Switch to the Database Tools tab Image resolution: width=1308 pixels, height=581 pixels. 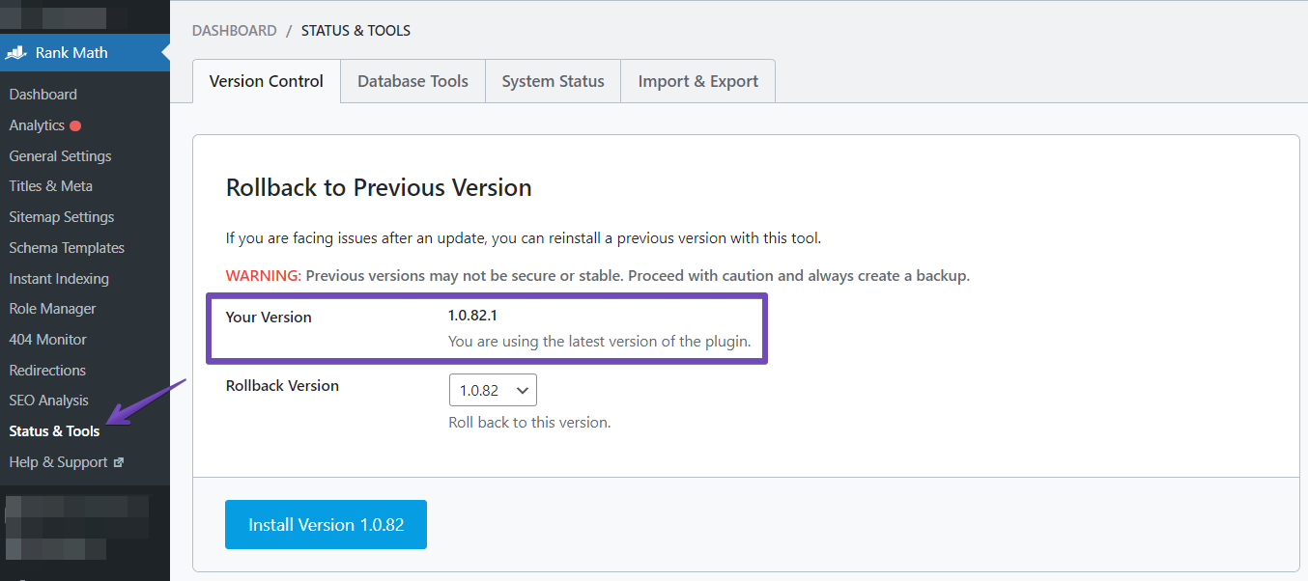(x=412, y=82)
